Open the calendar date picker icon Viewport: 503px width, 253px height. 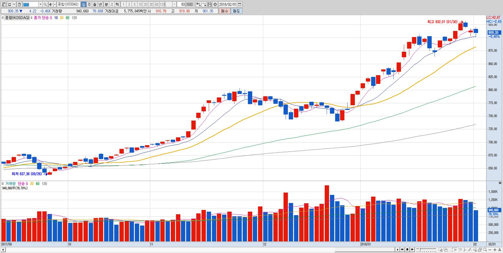click(x=239, y=4)
